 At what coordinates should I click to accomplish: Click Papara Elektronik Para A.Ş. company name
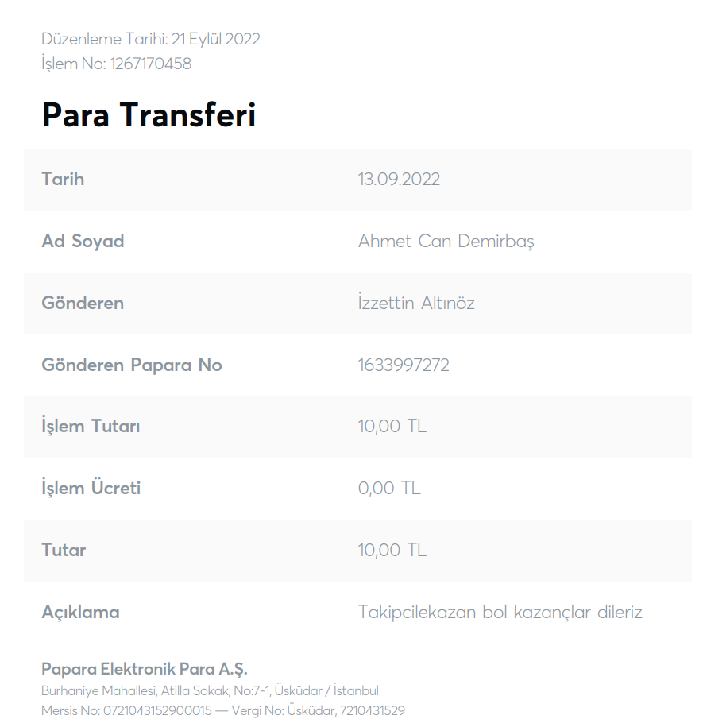click(145, 669)
